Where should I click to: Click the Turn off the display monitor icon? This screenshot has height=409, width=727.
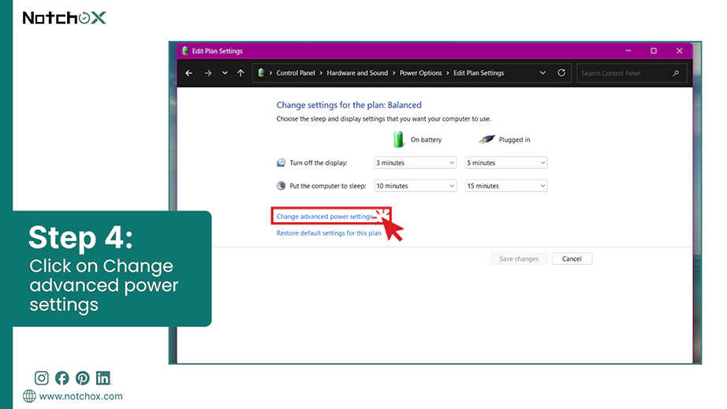click(281, 162)
